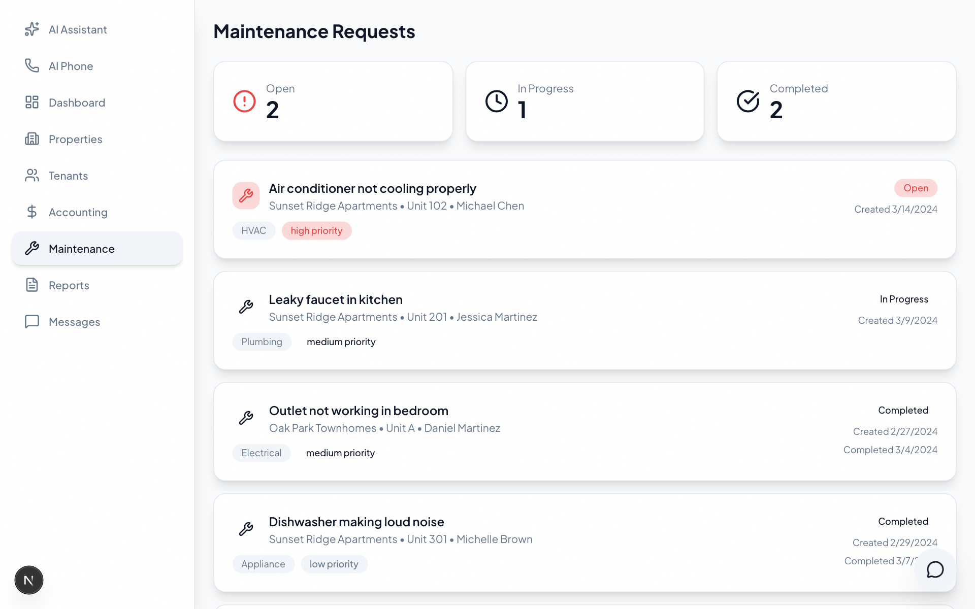Open 'Leaky faucet in kitchen' request
This screenshot has width=975, height=609.
[x=336, y=300]
